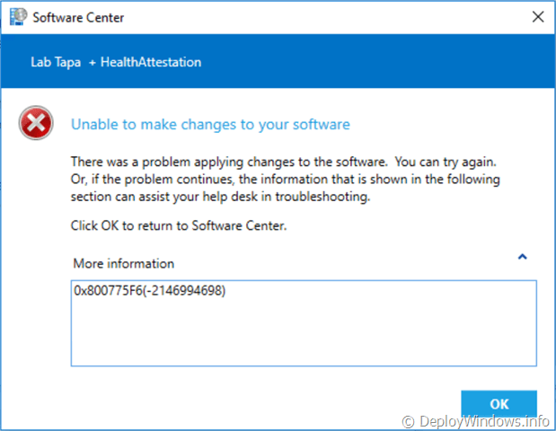Collapse the More information section chevron
The image size is (556, 431).
(522, 257)
